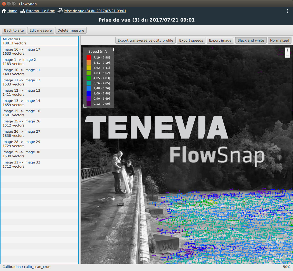
Task: Click the 50% zoom level indicator
Action: point(287,267)
